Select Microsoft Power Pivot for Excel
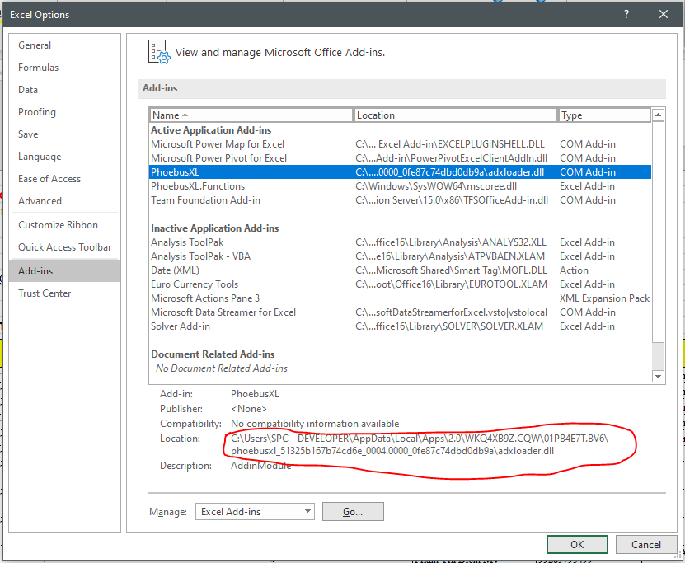This screenshot has height=563, width=685. [x=218, y=158]
